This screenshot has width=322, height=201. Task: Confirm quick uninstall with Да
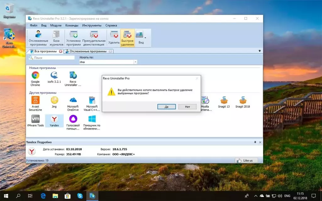click(x=167, y=107)
